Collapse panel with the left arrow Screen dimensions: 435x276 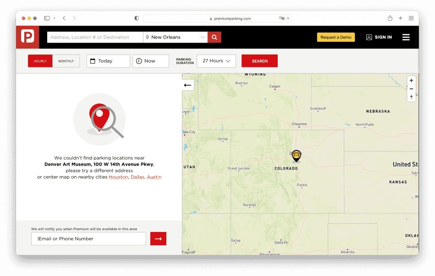pyautogui.click(x=187, y=85)
